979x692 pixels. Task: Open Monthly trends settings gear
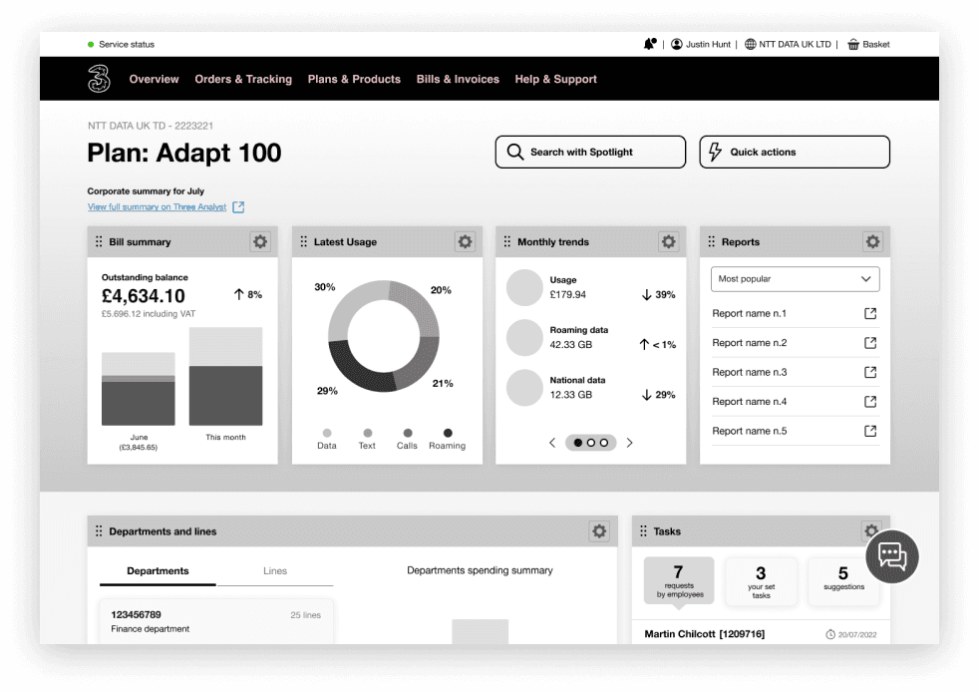click(x=669, y=241)
